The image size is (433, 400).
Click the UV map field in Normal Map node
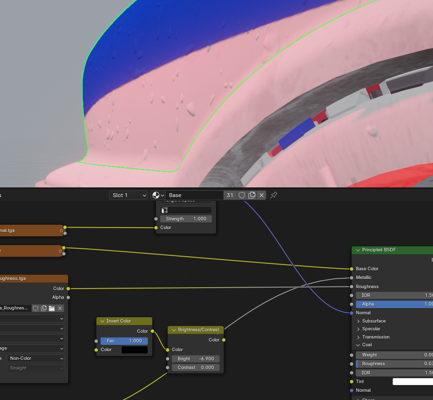(186, 210)
